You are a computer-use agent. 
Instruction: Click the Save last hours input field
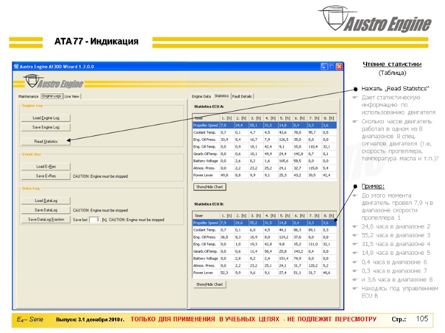point(95,220)
